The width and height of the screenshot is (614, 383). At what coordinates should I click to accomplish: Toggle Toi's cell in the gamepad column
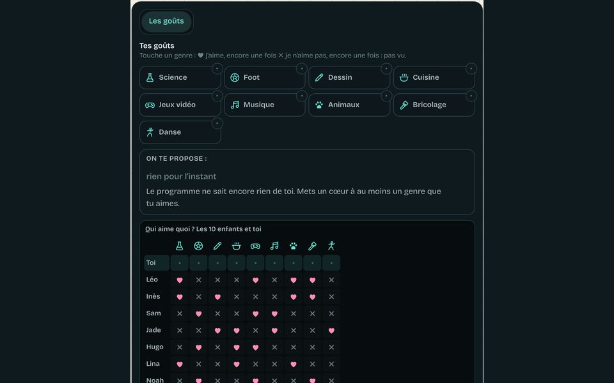point(255,263)
